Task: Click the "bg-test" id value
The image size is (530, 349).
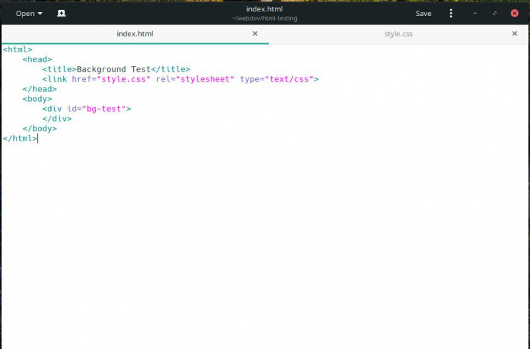Action: [104, 109]
